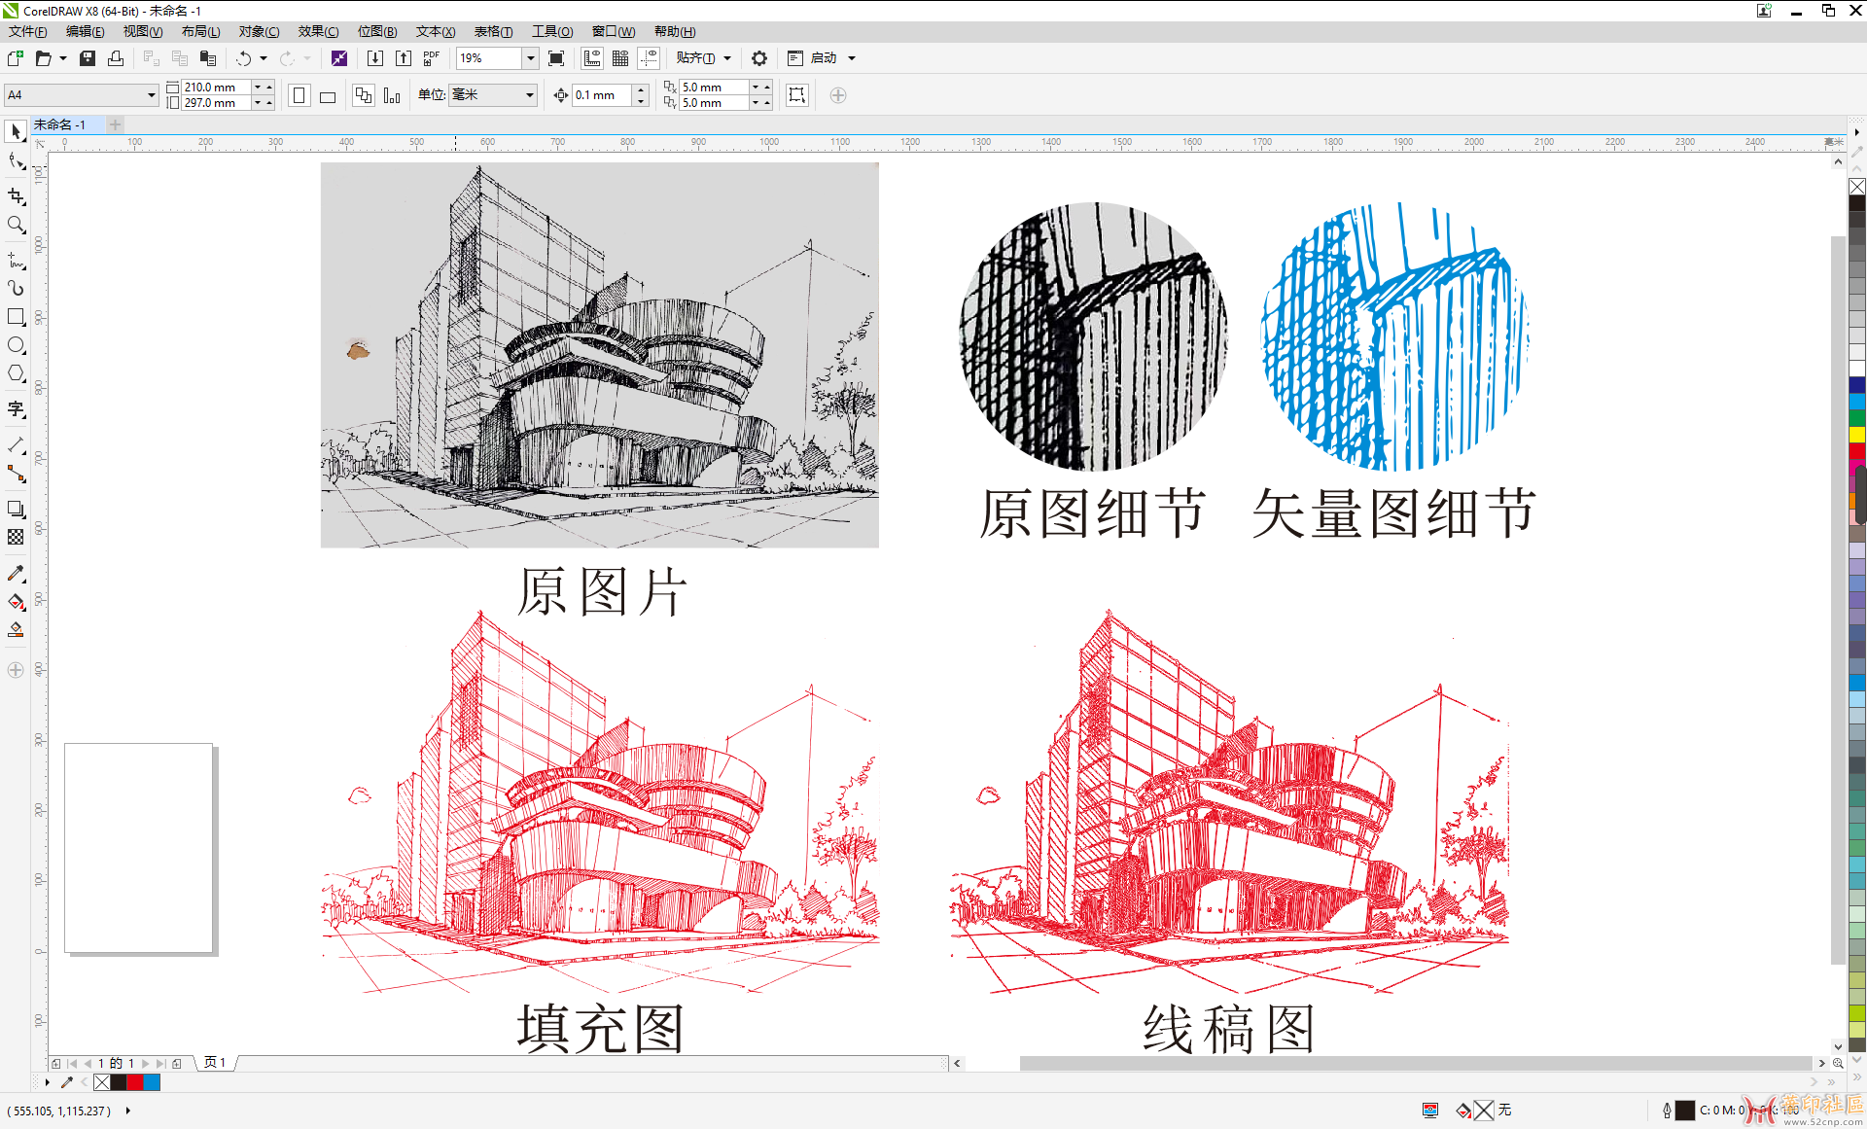Select the Crop tool in toolbox

(x=16, y=196)
